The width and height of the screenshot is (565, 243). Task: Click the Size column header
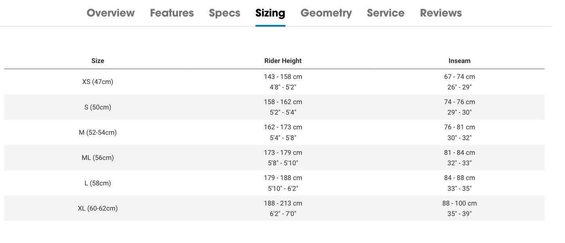[x=98, y=61]
